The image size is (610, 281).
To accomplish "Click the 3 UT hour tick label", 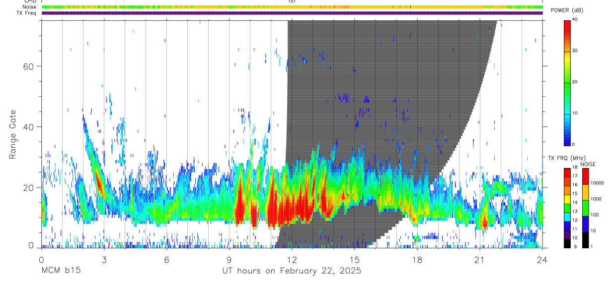I will tap(104, 260).
